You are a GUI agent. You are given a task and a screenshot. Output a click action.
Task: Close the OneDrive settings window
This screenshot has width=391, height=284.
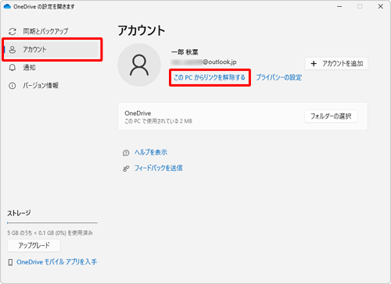coord(381,6)
